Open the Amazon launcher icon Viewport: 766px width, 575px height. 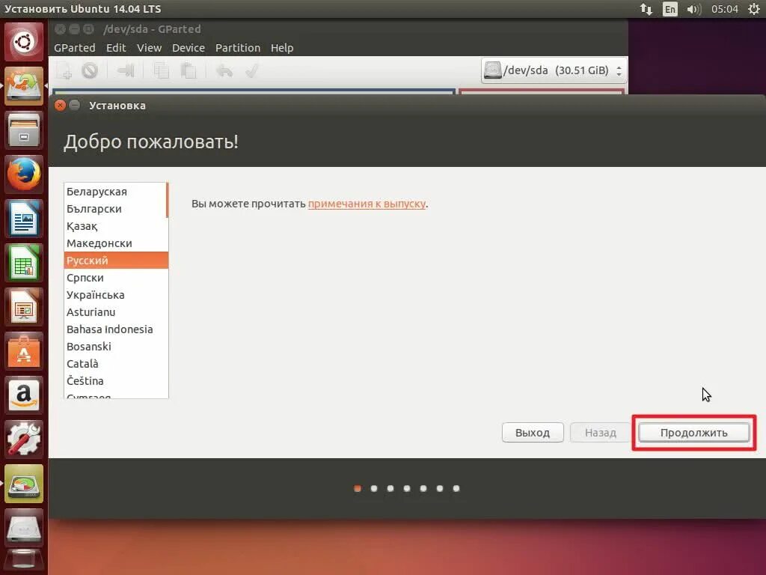click(x=23, y=395)
